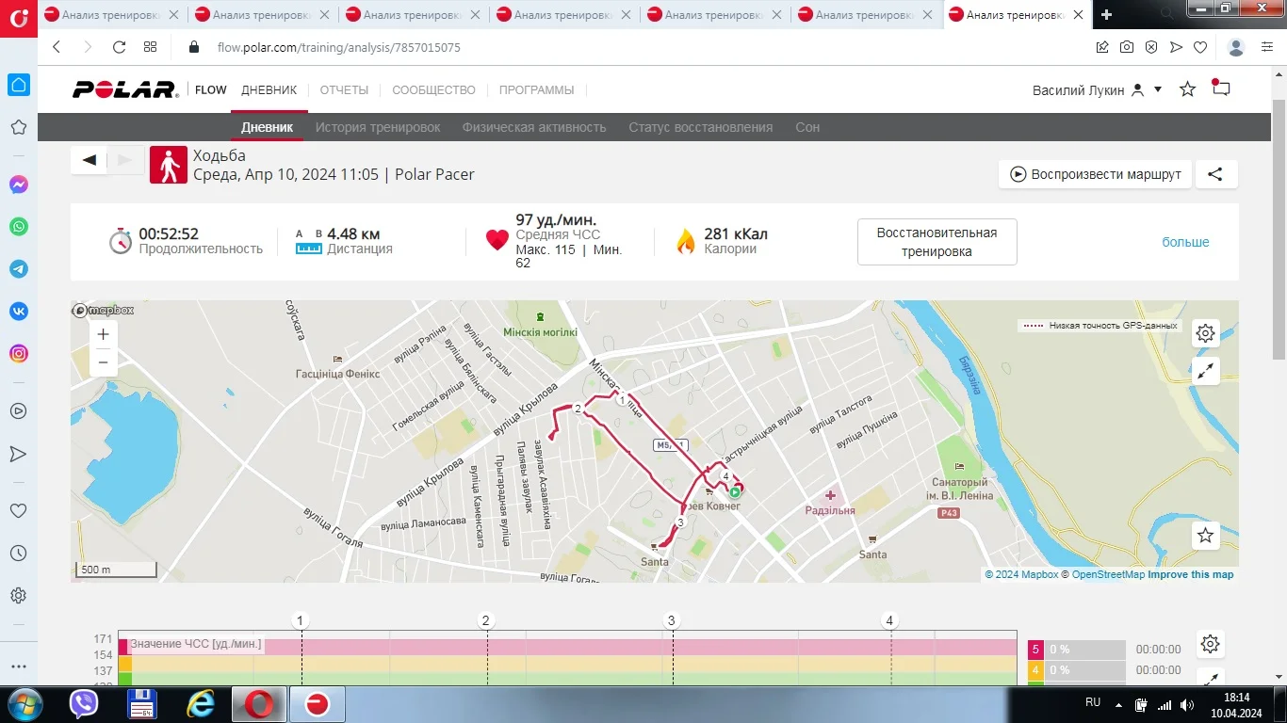The height and width of the screenshot is (723, 1287).
Task: Open the Player icon in the sidebar
Action: pyautogui.click(x=18, y=411)
